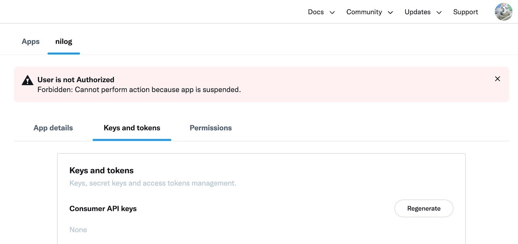Open the user profile avatar menu

click(503, 12)
